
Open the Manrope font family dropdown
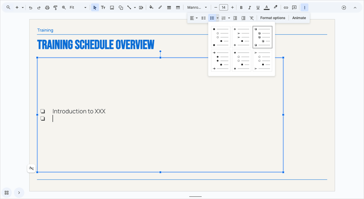pos(197,8)
